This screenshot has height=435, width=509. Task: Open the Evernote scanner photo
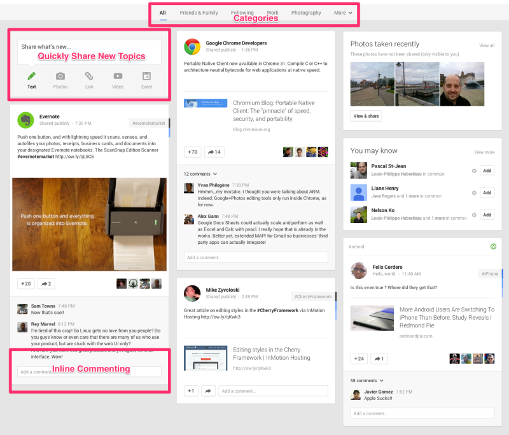[89, 224]
